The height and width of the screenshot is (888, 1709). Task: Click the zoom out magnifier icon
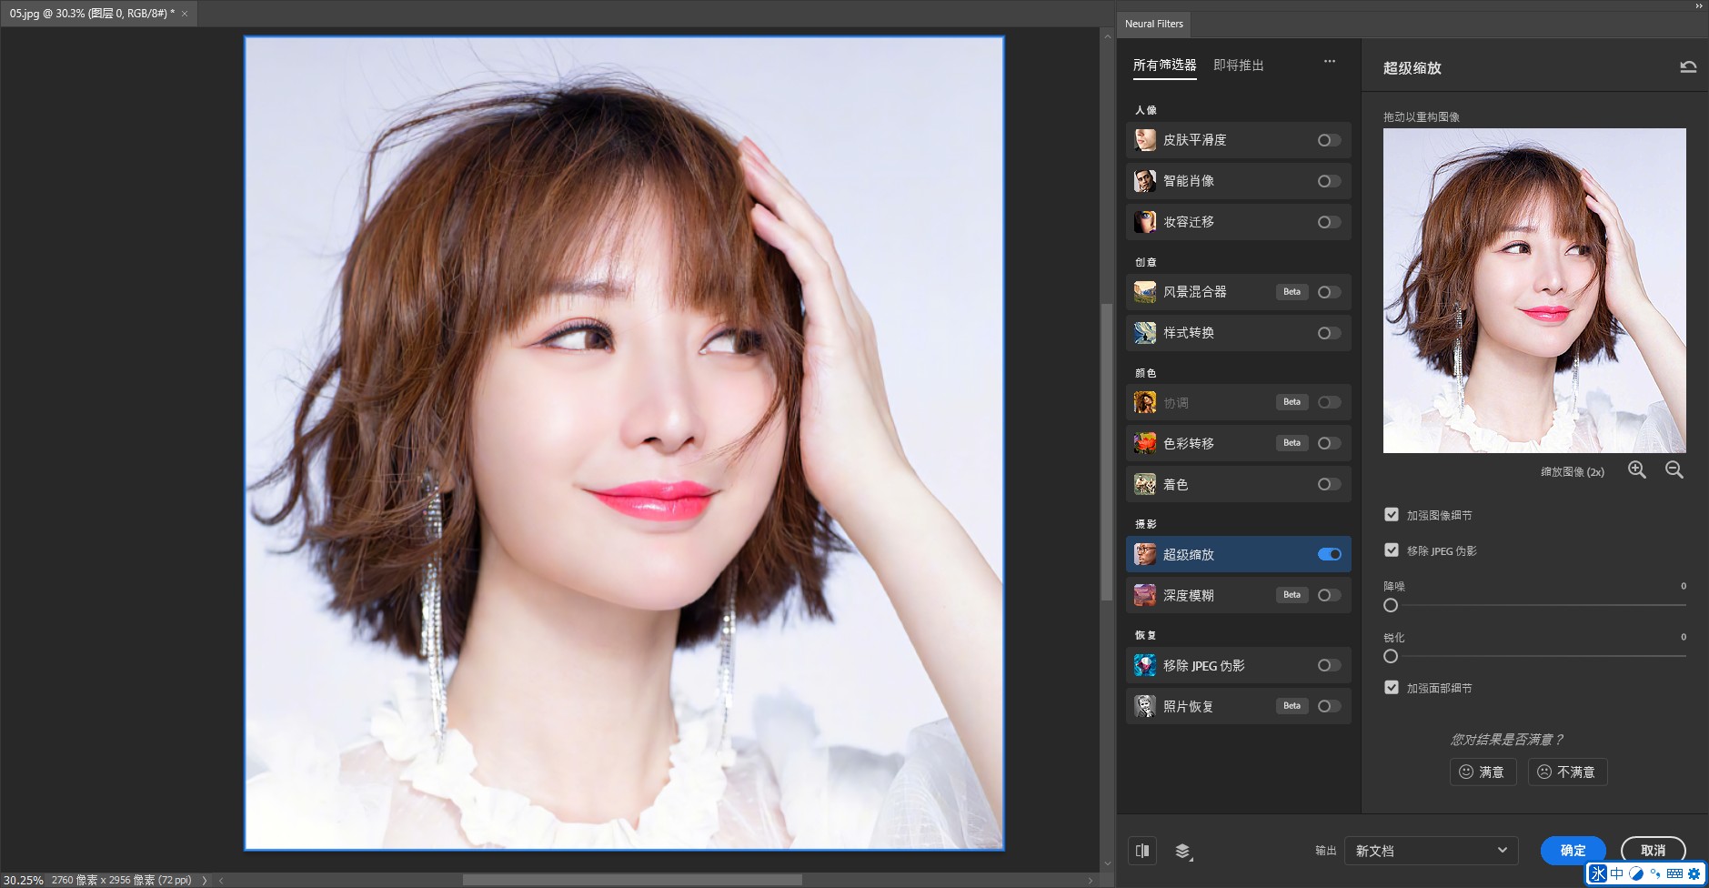(x=1674, y=470)
